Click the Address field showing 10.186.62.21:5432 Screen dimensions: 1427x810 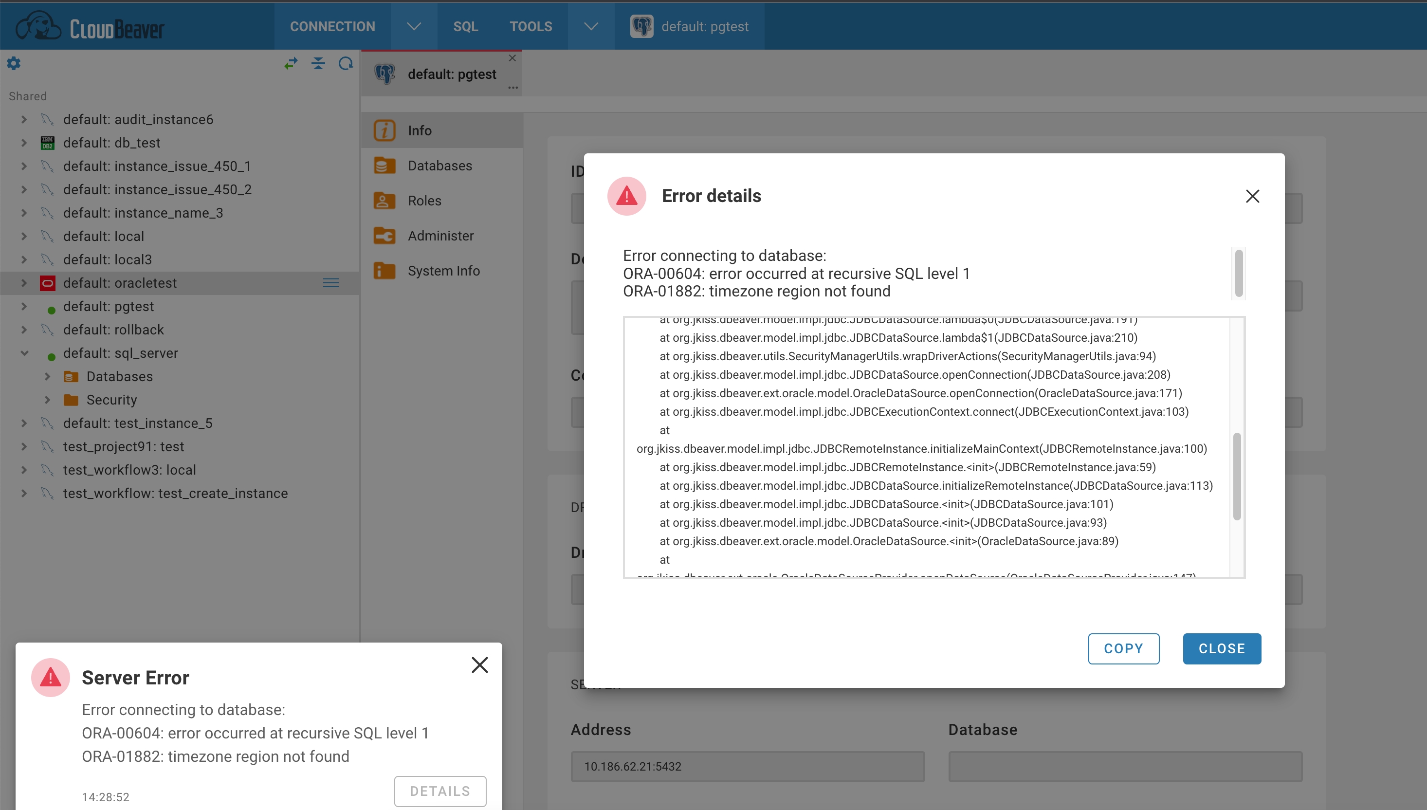tap(746, 766)
